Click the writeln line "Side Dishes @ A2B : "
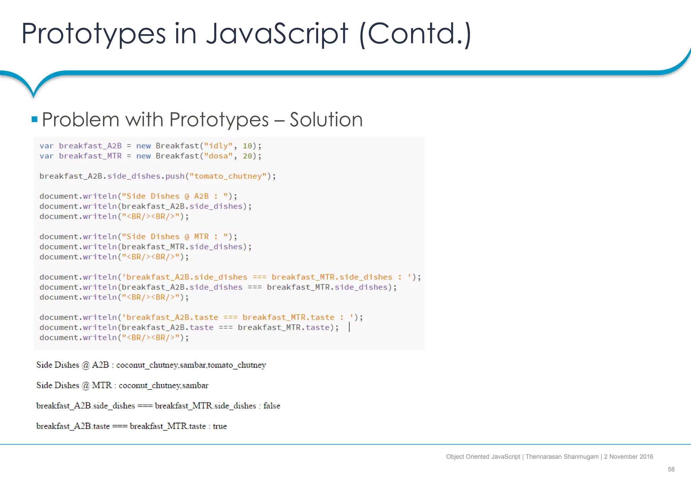Screen dimensions: 691x479 pyautogui.click(x=138, y=196)
